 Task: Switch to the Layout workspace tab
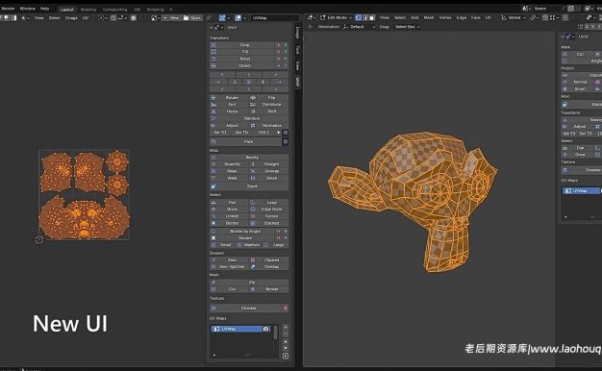pyautogui.click(x=66, y=10)
